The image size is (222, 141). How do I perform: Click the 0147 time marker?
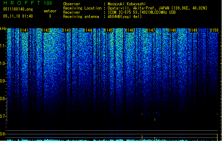(x=151, y=30)
